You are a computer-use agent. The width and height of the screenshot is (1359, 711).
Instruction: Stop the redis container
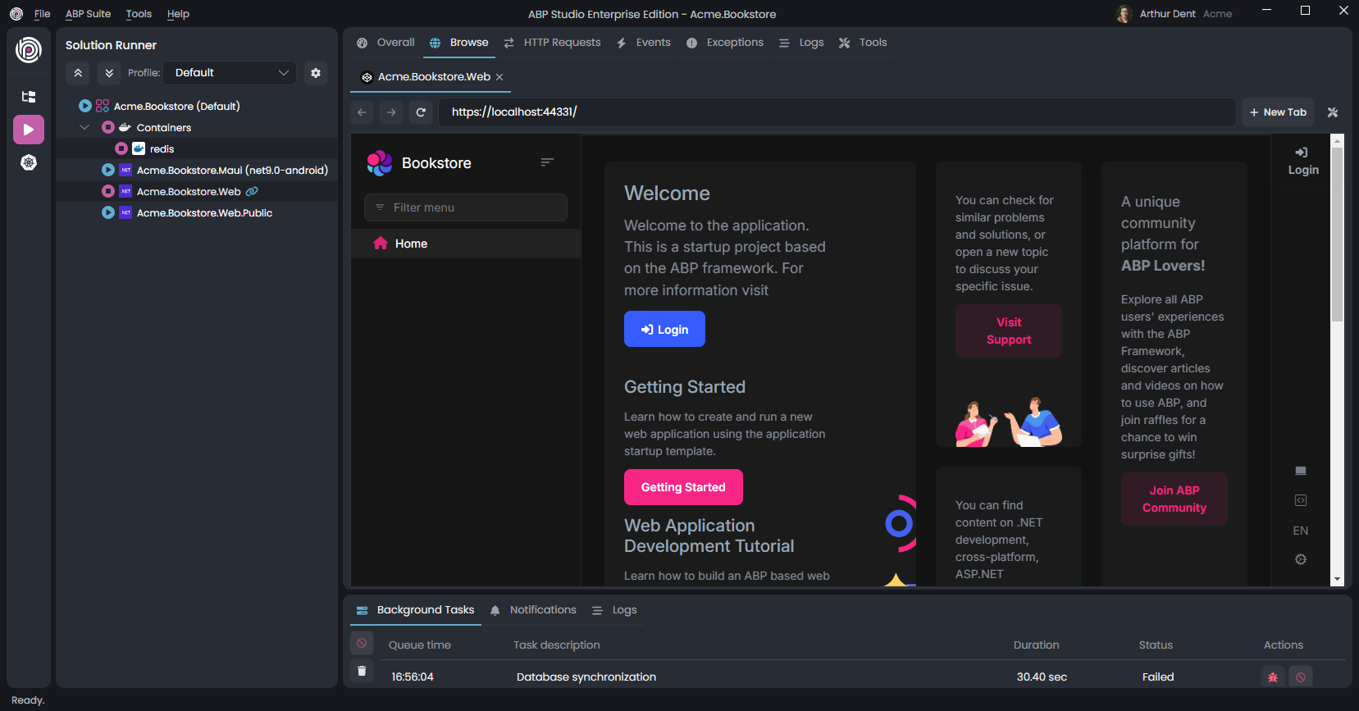coord(121,148)
